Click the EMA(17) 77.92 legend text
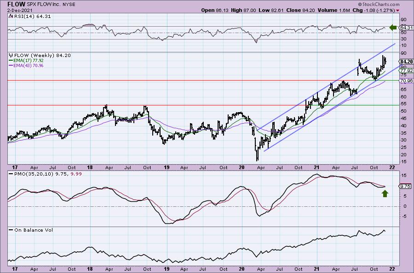 point(29,60)
